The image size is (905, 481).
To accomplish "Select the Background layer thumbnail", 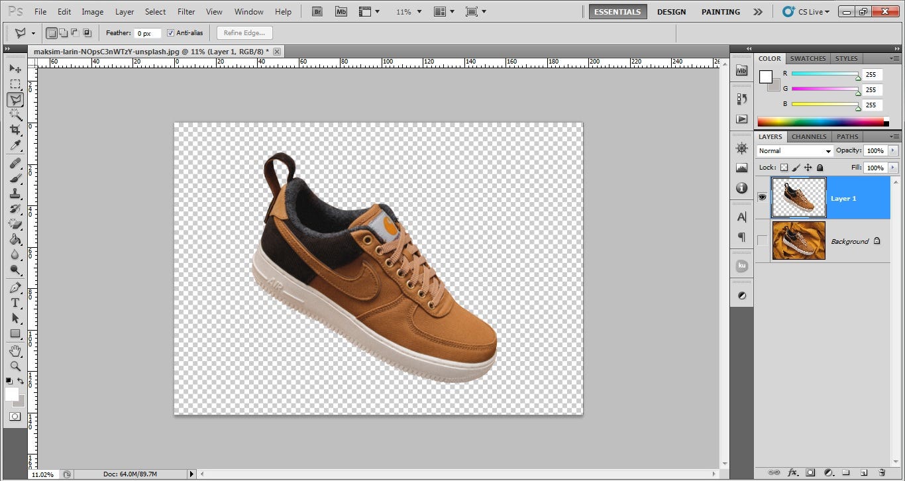I will click(x=798, y=240).
